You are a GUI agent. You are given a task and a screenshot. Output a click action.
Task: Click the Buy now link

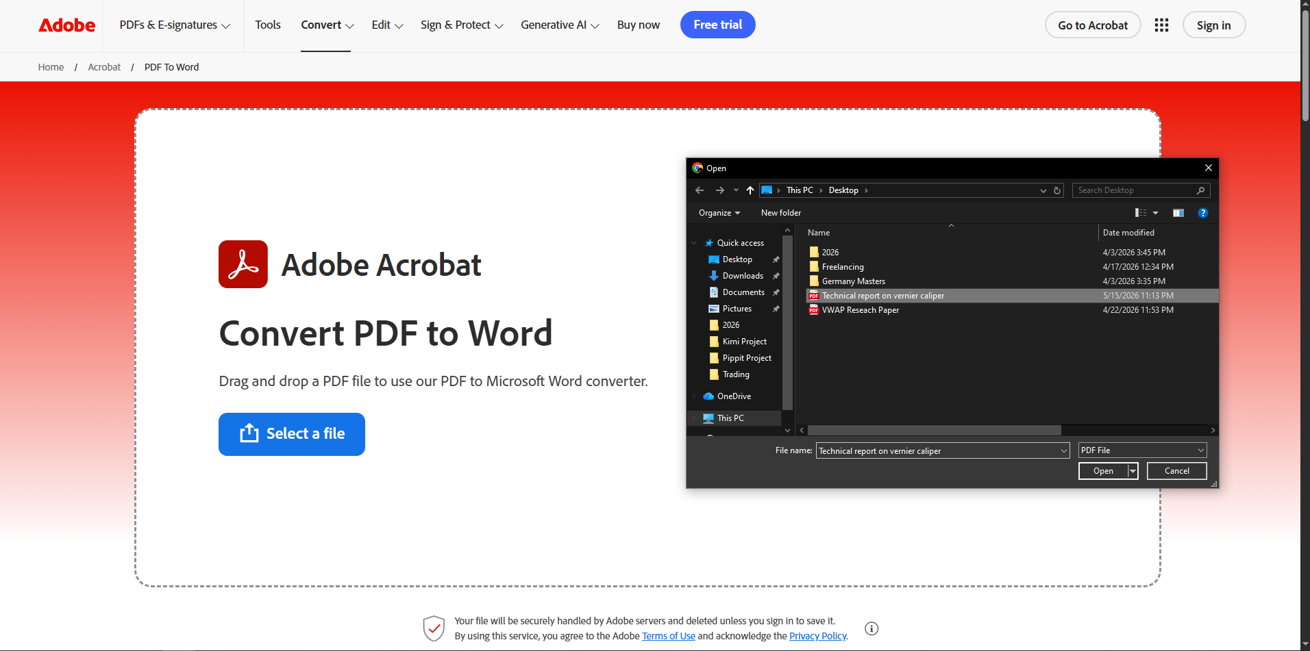[x=639, y=25]
